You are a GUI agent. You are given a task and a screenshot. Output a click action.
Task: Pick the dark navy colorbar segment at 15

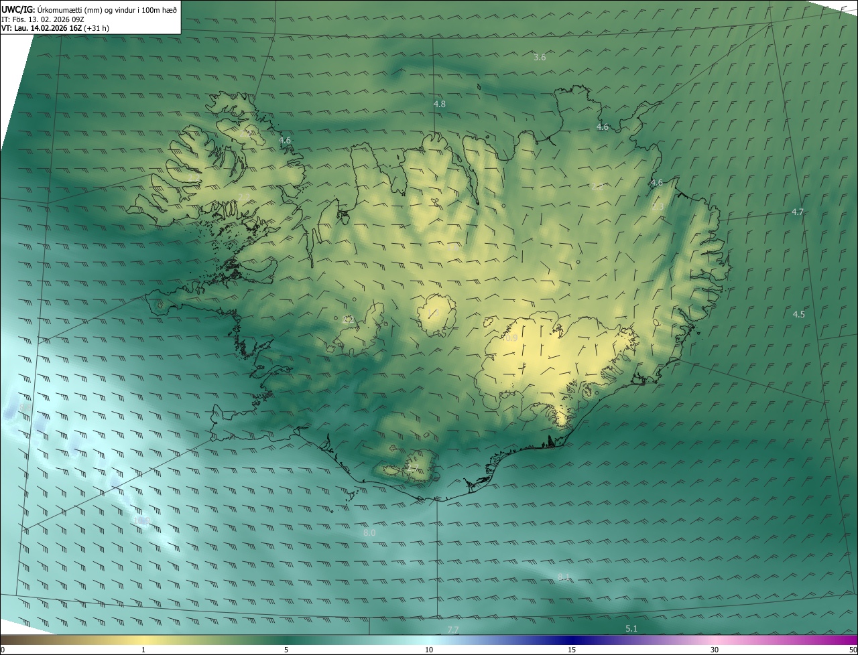pos(572,640)
